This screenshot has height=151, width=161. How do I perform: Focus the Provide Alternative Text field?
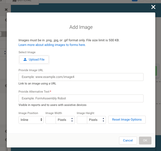[x=81, y=98]
